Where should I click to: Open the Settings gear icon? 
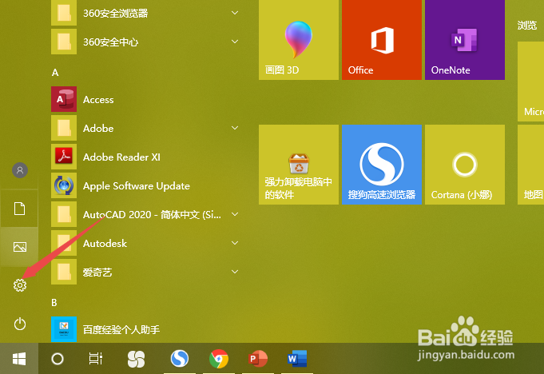[20, 285]
